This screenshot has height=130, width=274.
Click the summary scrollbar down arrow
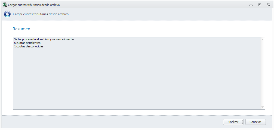(263, 107)
